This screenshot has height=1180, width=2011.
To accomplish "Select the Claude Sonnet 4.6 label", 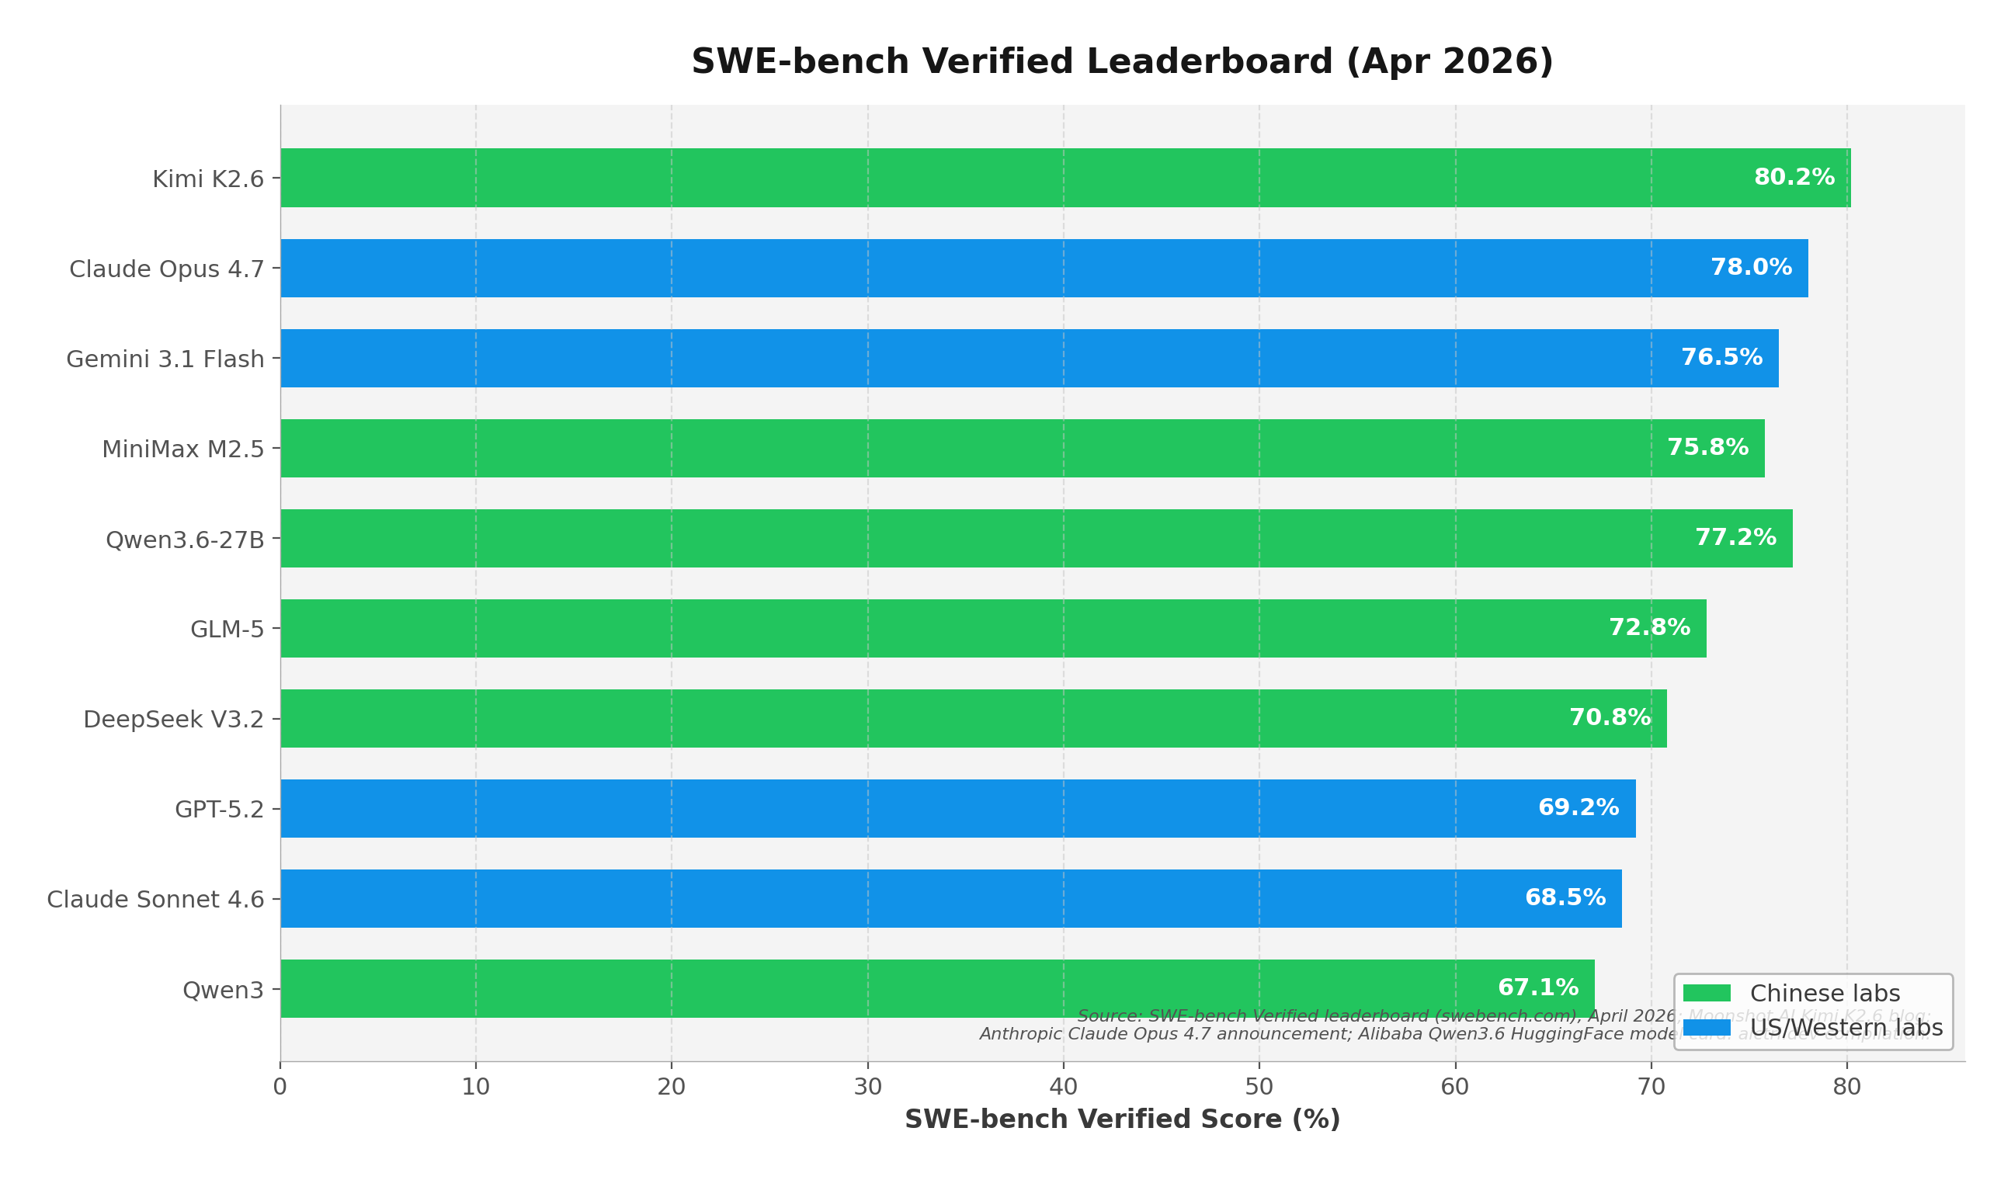I will click(x=155, y=901).
